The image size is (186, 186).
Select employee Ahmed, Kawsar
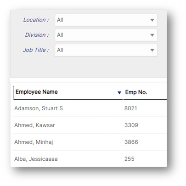tap(34, 125)
